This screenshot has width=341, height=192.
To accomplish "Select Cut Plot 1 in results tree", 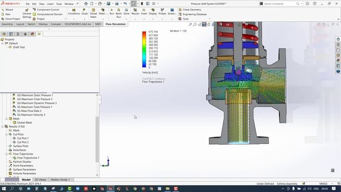I will pyautogui.click(x=22, y=138).
